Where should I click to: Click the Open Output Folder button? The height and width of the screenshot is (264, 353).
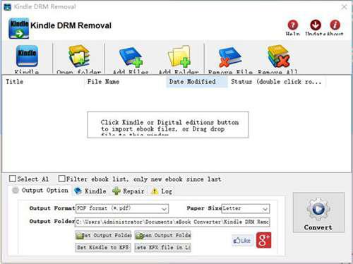(x=163, y=235)
